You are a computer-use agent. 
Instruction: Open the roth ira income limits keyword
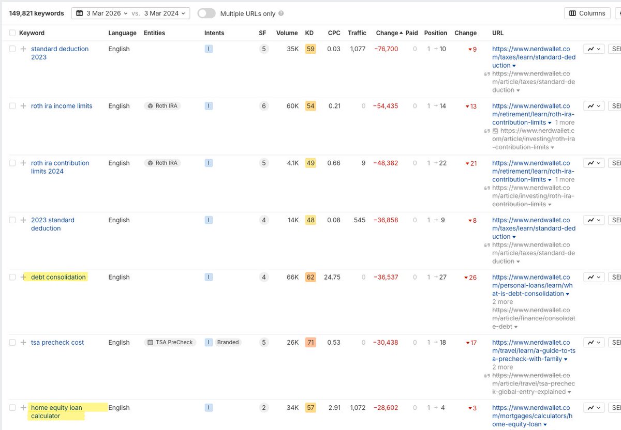[x=62, y=106]
